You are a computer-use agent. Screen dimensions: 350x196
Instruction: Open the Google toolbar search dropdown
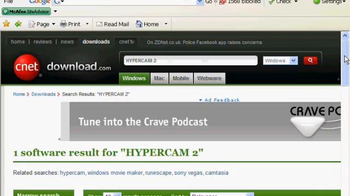pos(200,2)
